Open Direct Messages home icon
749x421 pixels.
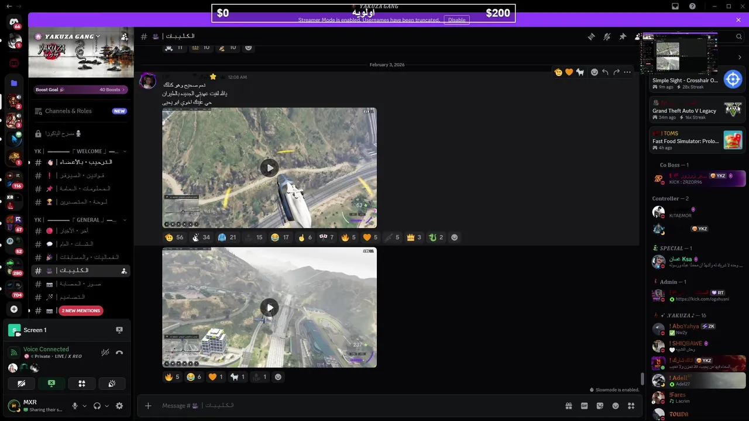(14, 22)
